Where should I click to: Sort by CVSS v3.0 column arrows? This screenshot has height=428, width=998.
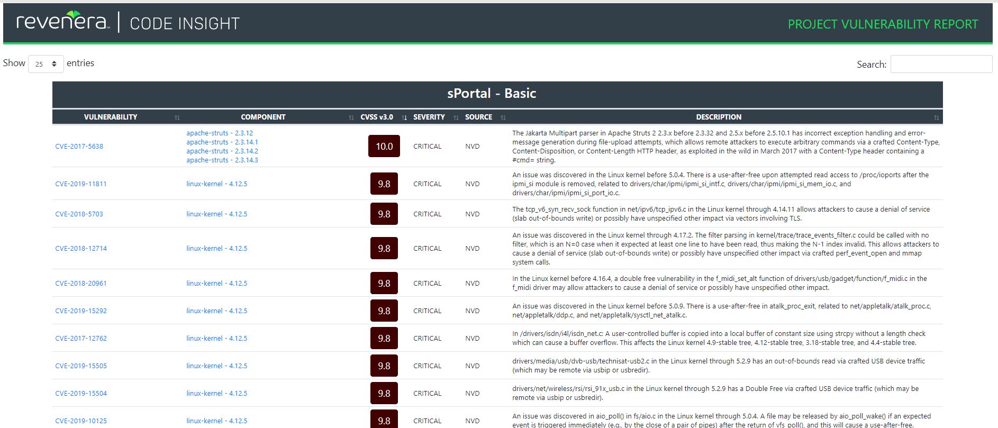click(x=405, y=117)
